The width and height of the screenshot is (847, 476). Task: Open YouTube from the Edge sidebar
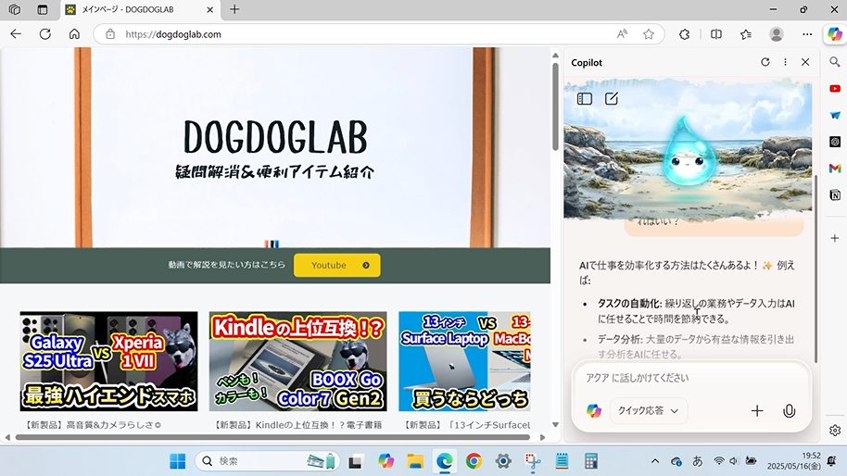coord(835,89)
